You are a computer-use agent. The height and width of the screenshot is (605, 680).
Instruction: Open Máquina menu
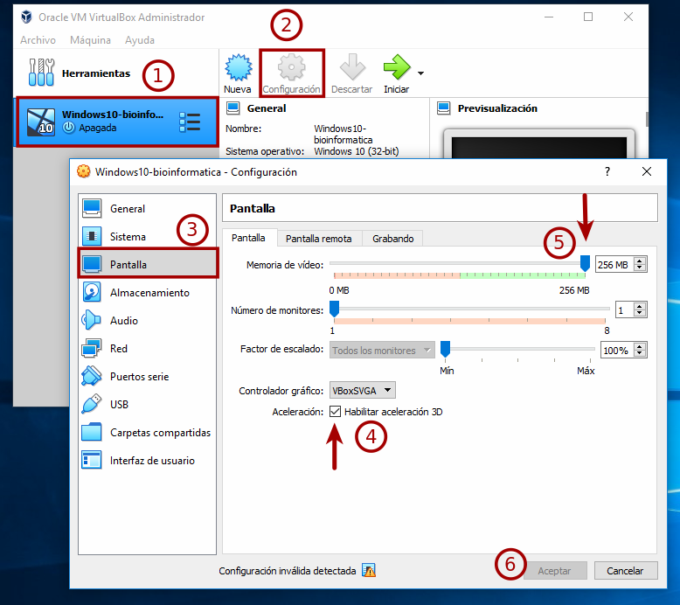pyautogui.click(x=90, y=40)
